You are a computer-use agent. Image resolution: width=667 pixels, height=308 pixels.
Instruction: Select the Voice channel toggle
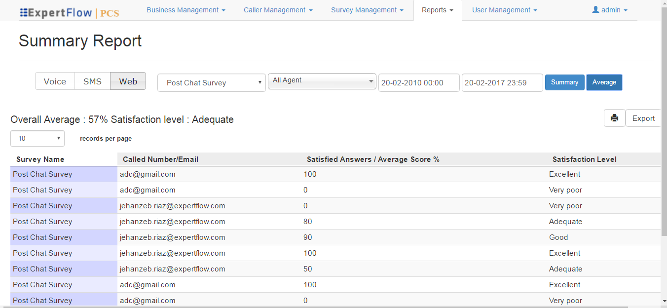coord(55,81)
